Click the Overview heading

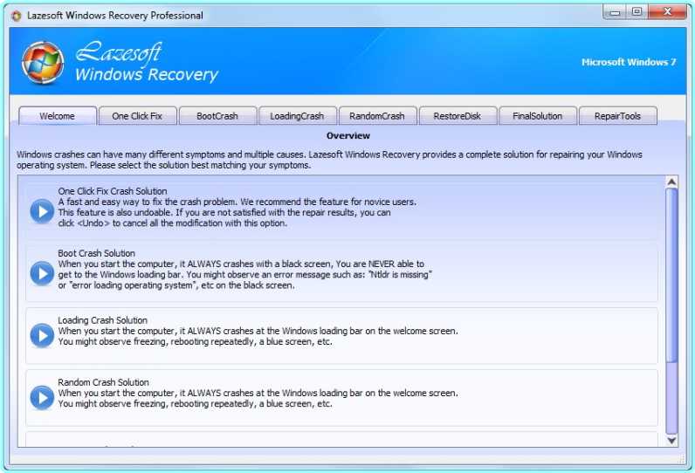pyautogui.click(x=348, y=136)
